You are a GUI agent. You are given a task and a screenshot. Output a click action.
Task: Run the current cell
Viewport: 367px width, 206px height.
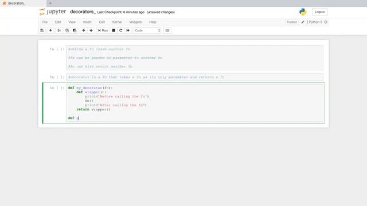pos(103,30)
